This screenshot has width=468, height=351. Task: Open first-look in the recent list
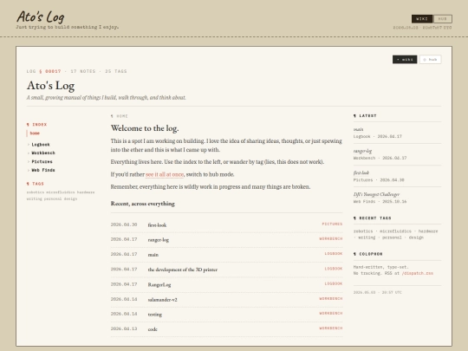(157, 225)
